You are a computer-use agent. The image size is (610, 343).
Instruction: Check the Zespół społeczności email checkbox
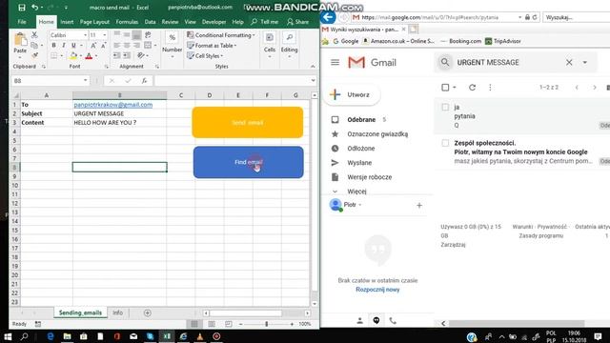445,143
